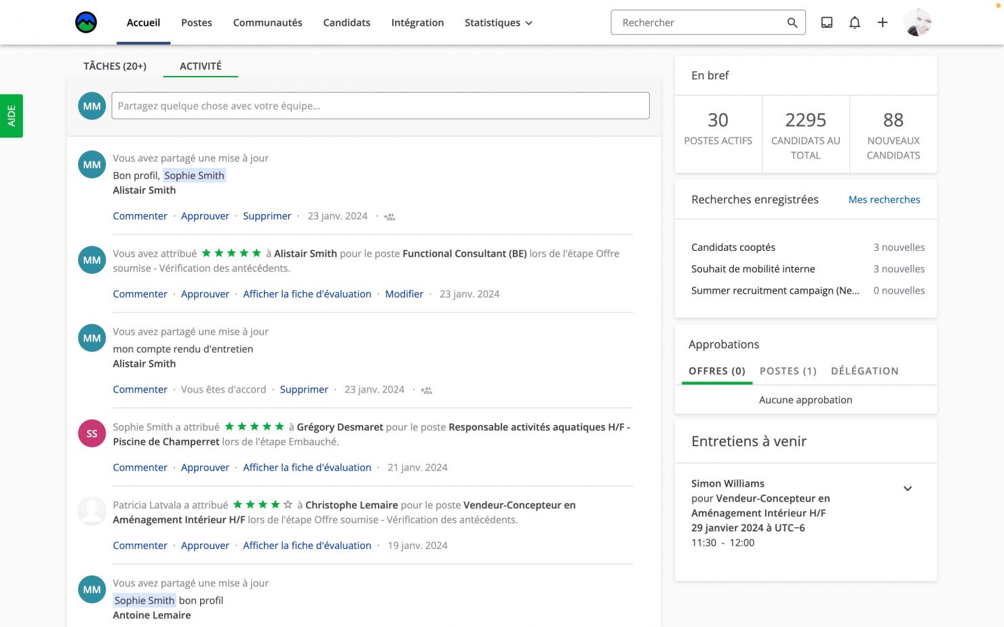The height and width of the screenshot is (627, 1004).
Task: Click the audience icon beside Bon profil post
Action: pos(389,217)
